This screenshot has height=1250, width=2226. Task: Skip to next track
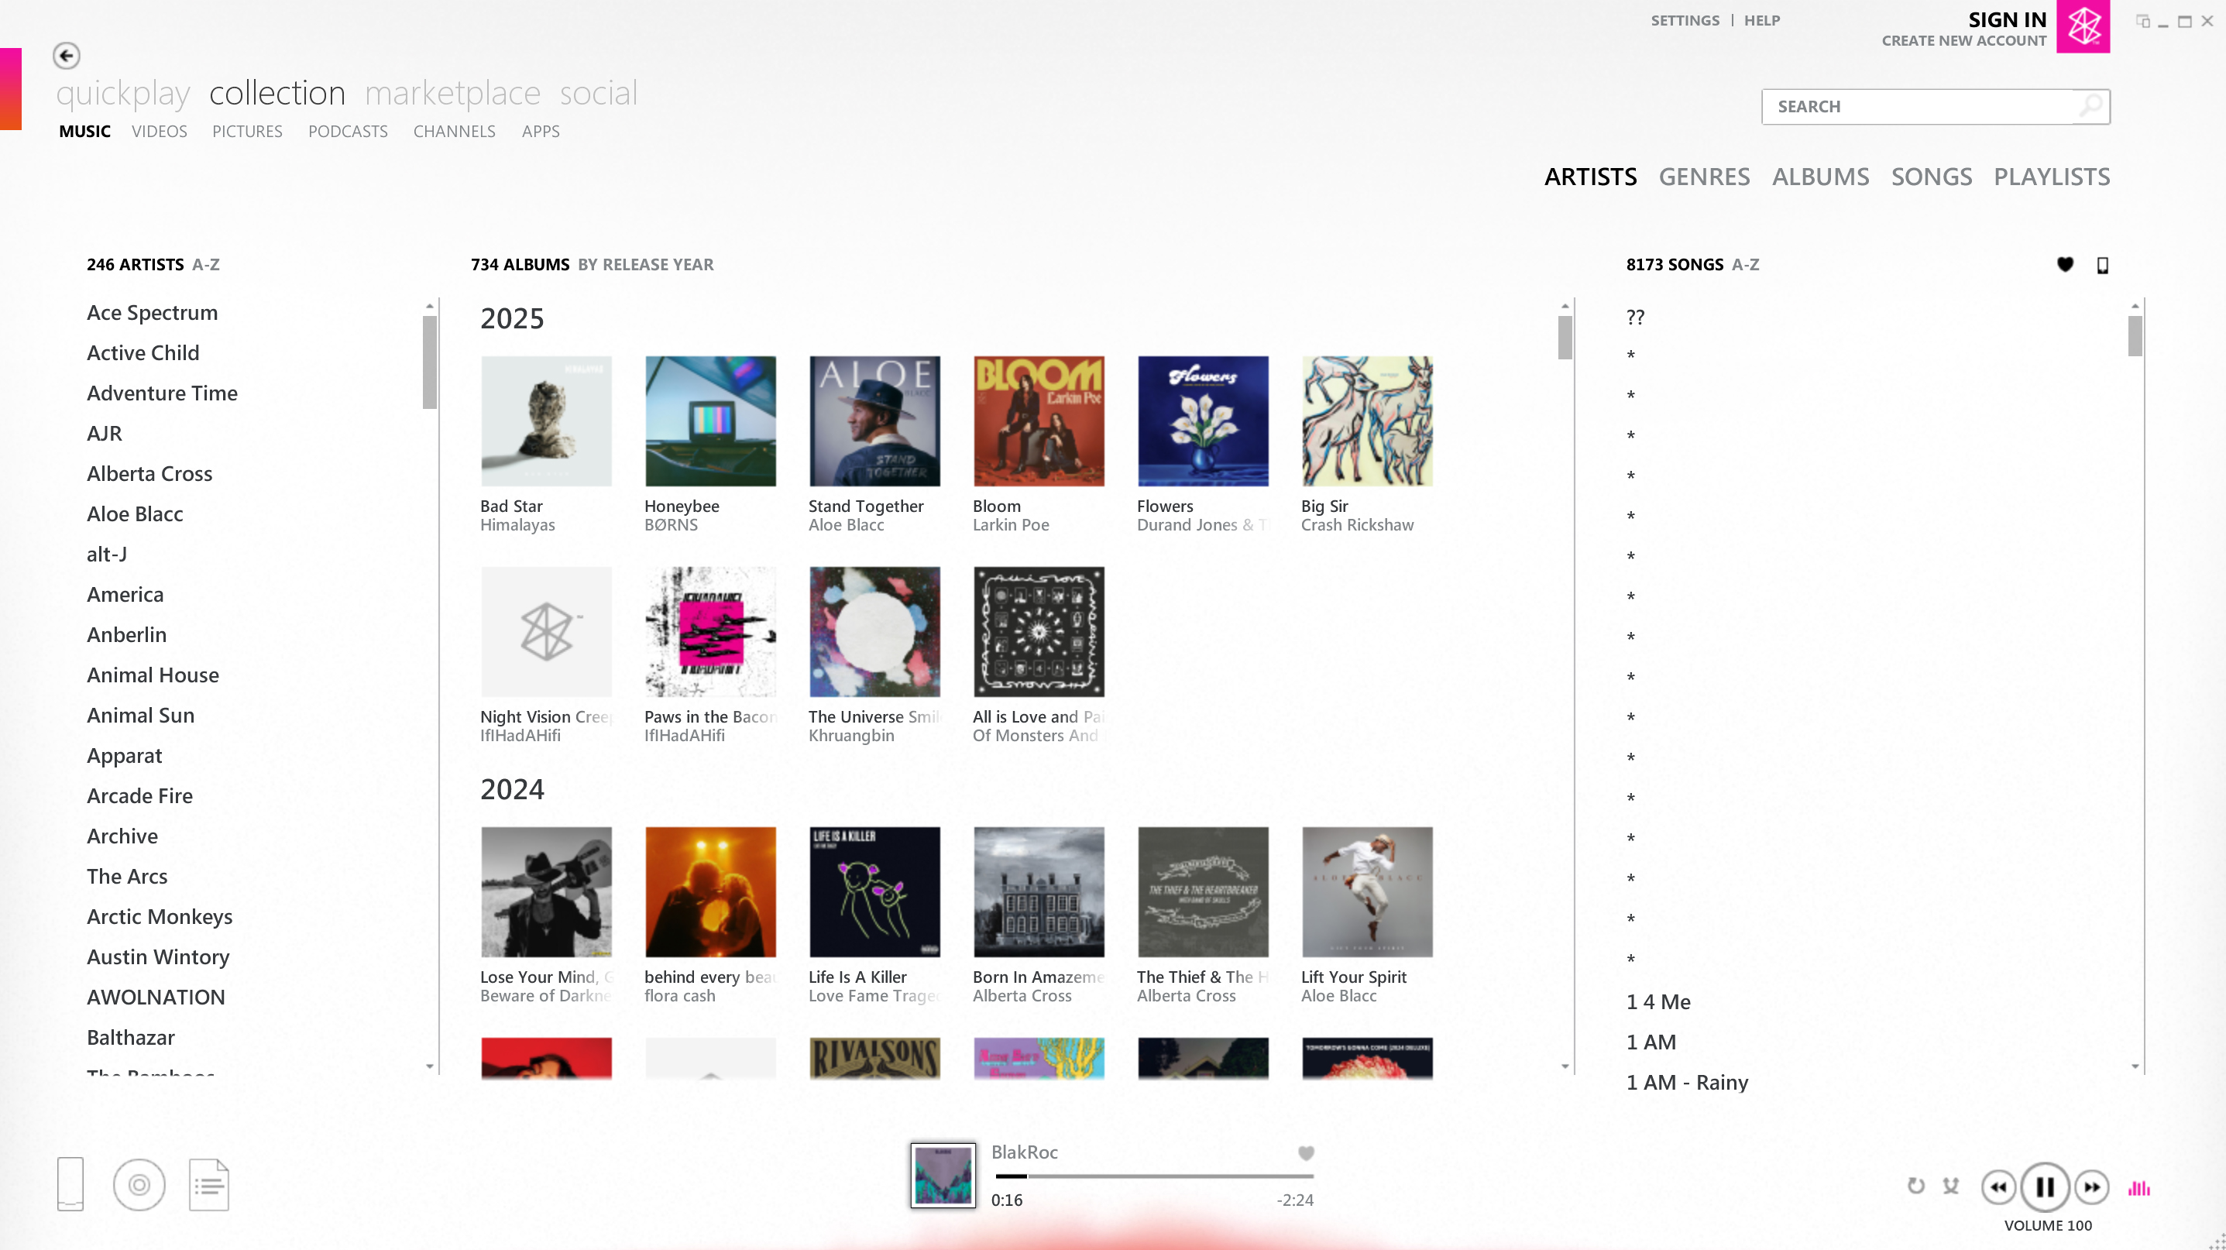coord(2091,1187)
